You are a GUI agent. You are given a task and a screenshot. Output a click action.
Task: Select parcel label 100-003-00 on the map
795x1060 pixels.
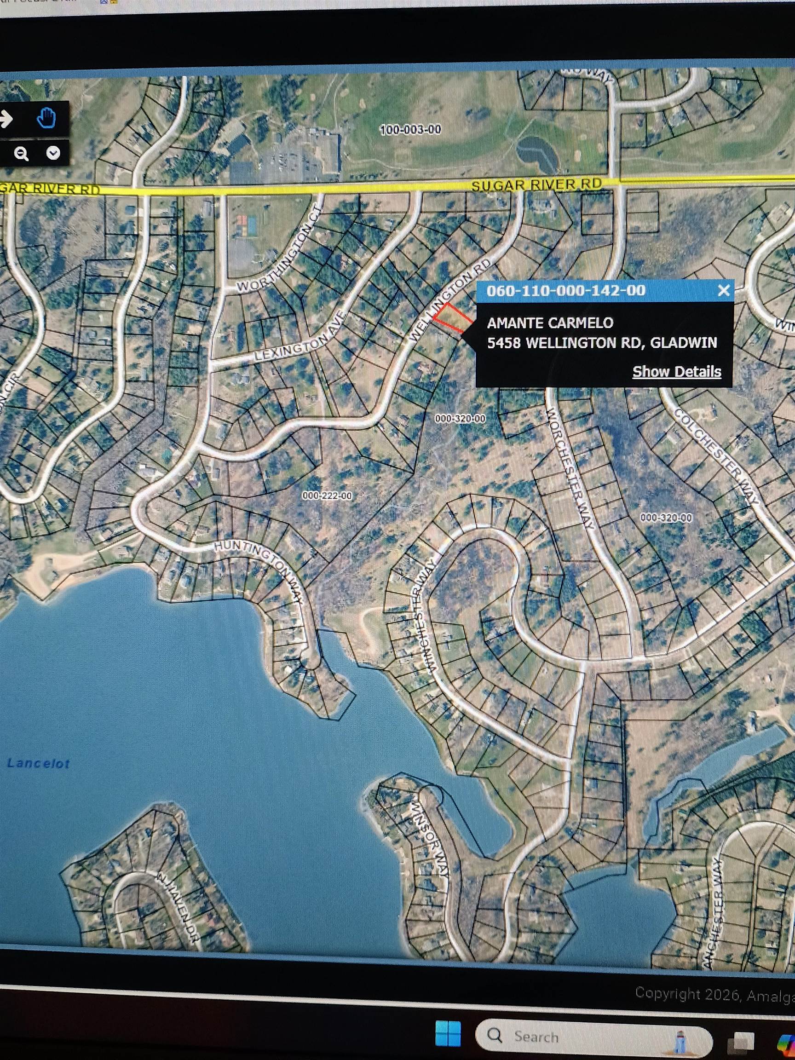(410, 129)
